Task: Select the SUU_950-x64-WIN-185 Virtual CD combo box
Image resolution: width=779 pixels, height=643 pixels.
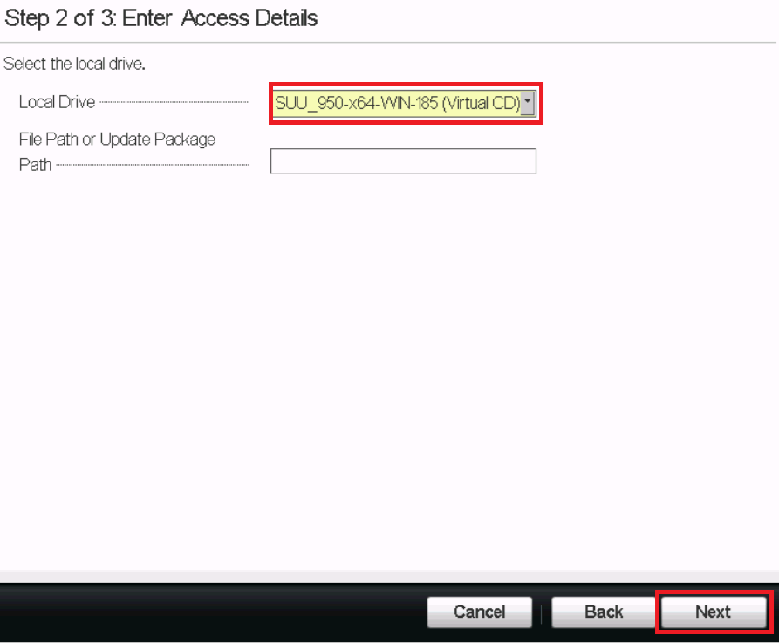Action: click(404, 103)
